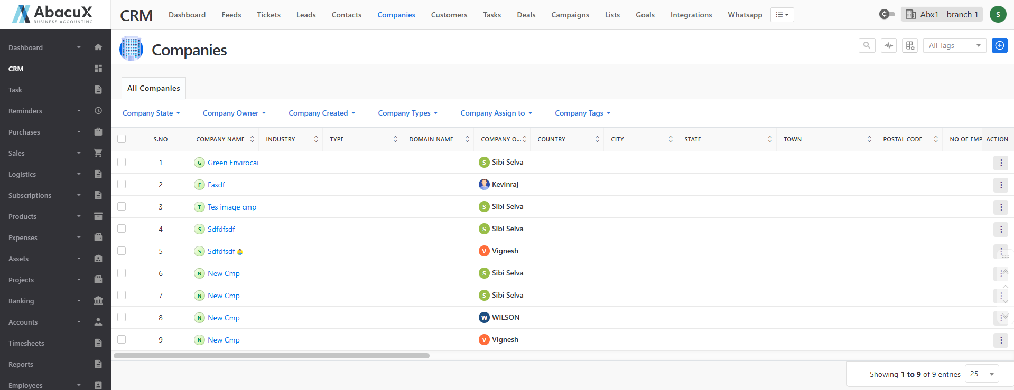Click the Sales cart icon in the sidebar
This screenshot has height=390, width=1014.
[x=98, y=153]
